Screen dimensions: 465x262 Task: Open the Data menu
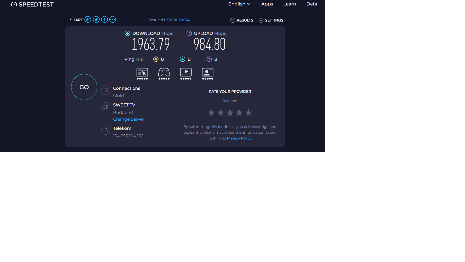point(312,4)
